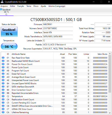Open the Função menu

pyautogui.click(x=21, y=6)
